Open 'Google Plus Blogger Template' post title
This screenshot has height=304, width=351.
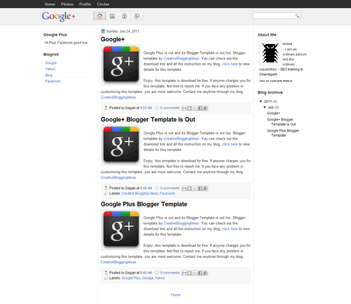click(144, 204)
